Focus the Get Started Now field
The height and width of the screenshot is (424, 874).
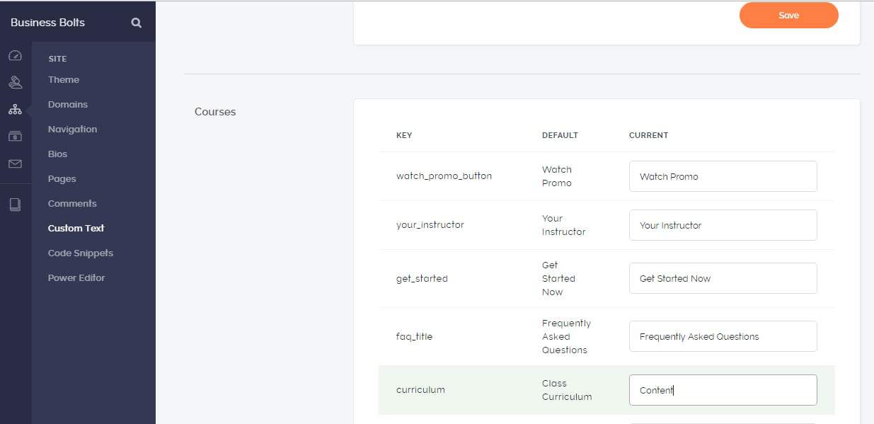tap(723, 278)
